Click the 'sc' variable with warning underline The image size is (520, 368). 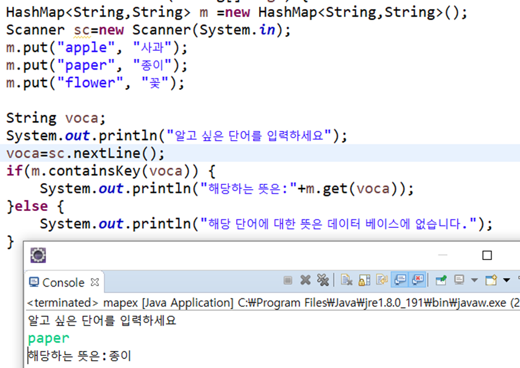click(x=82, y=30)
